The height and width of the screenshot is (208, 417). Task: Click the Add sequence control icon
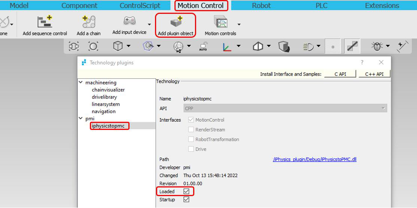point(45,22)
